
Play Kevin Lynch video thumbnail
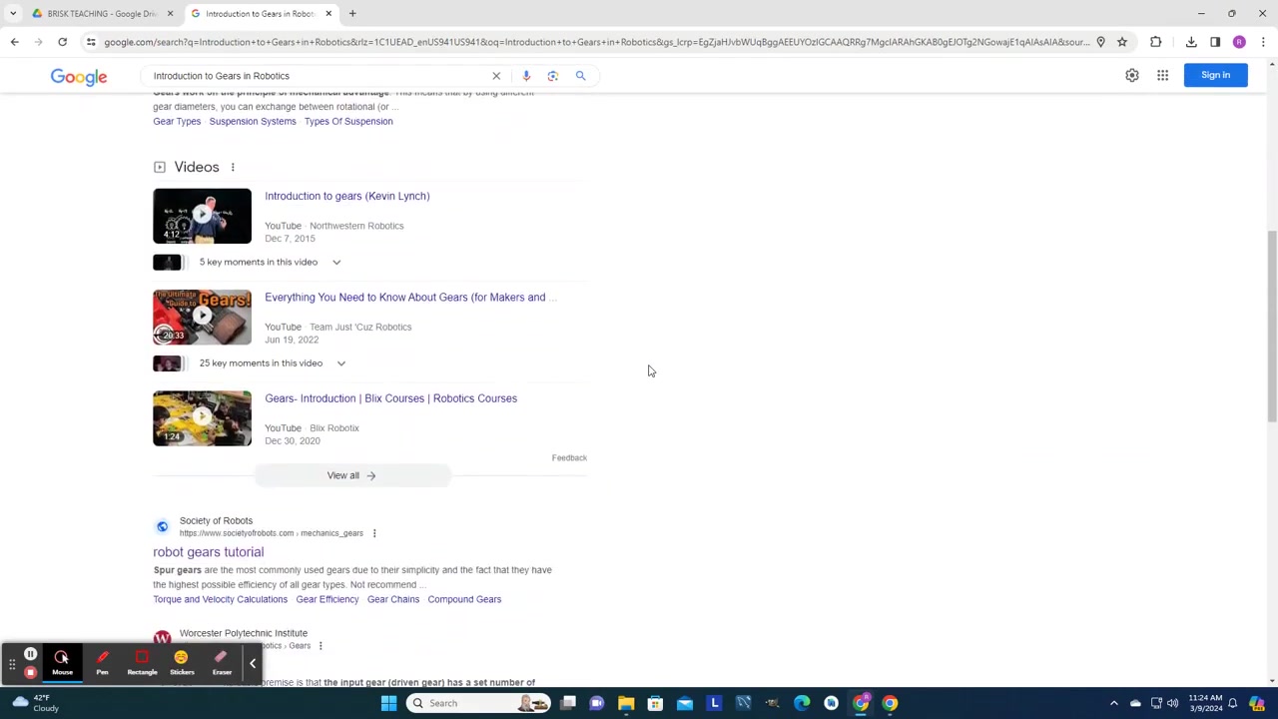point(202,216)
